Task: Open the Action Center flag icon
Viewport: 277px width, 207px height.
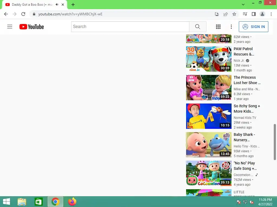Action: tap(239, 202)
